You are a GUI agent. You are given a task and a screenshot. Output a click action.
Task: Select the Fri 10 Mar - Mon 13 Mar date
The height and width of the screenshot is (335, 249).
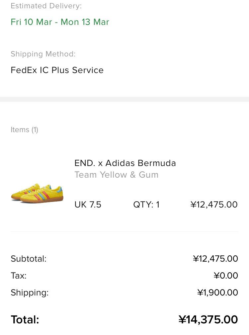(x=60, y=22)
